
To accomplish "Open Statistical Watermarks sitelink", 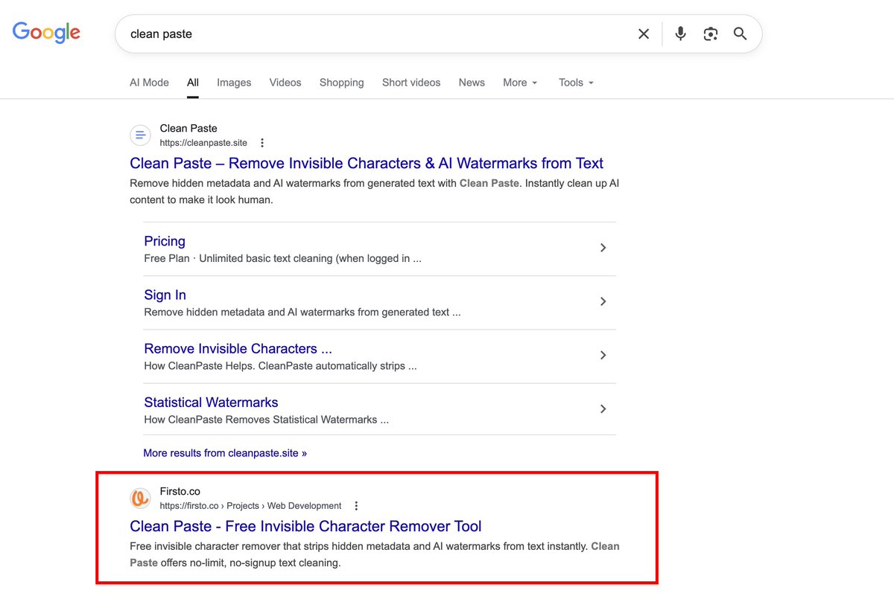I will (211, 403).
